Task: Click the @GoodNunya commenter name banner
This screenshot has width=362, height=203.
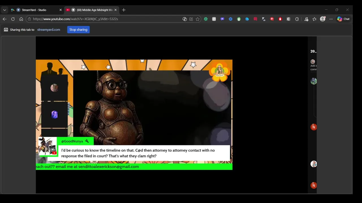Action: click(x=75, y=141)
